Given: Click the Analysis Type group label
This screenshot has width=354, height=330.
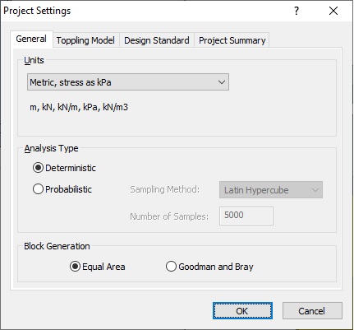Looking at the screenshot, I should tap(52, 148).
